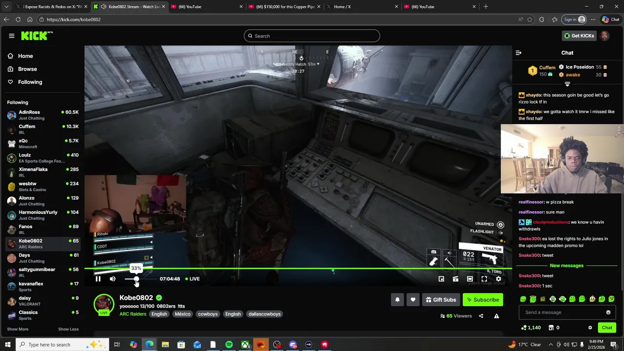Go to Home in the sidebar

[20, 56]
